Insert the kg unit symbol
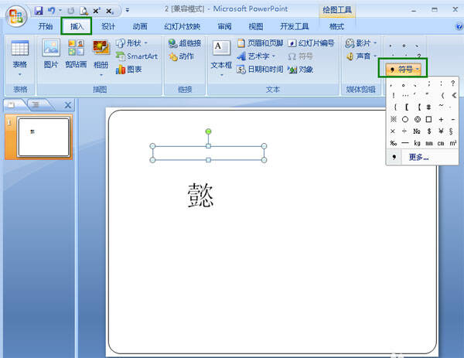This screenshot has height=358, width=464. tap(418, 143)
